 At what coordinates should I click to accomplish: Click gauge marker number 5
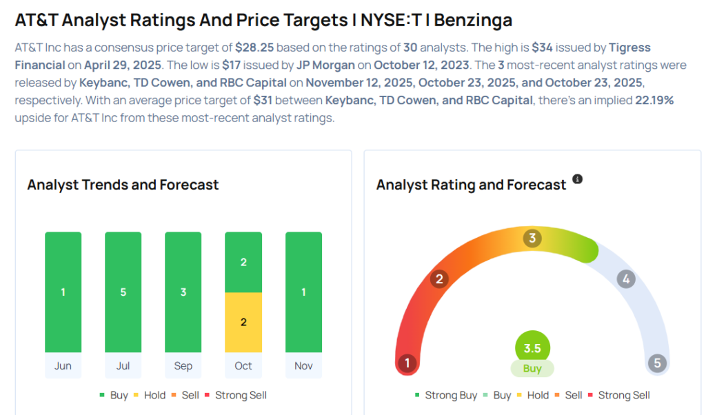657,363
